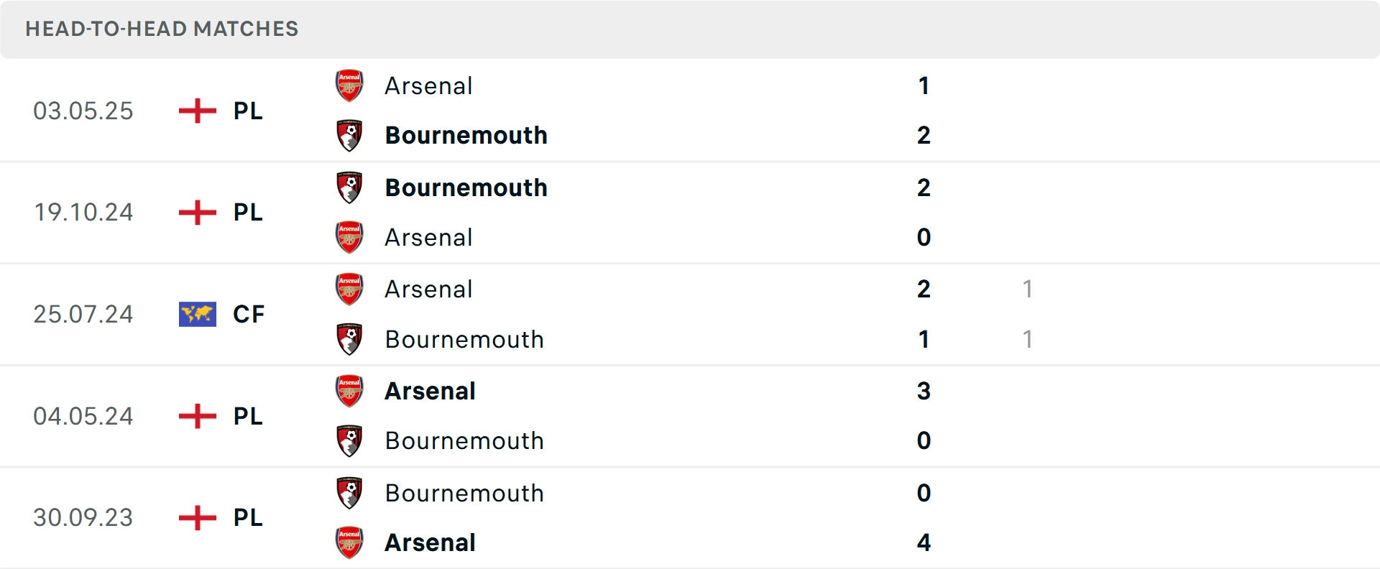Click Bournemouth crest in the 25.07.24 match
This screenshot has height=569, width=1380.
coord(349,339)
